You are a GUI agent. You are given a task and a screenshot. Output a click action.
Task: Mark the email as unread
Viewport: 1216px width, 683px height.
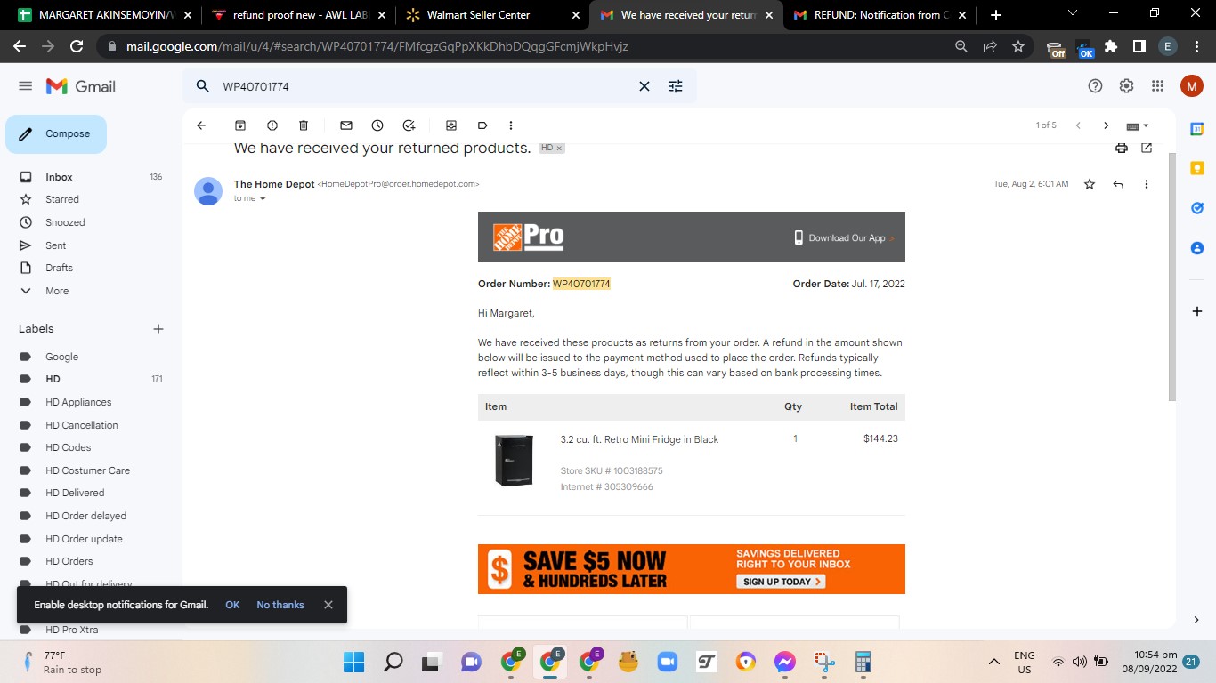click(x=346, y=125)
